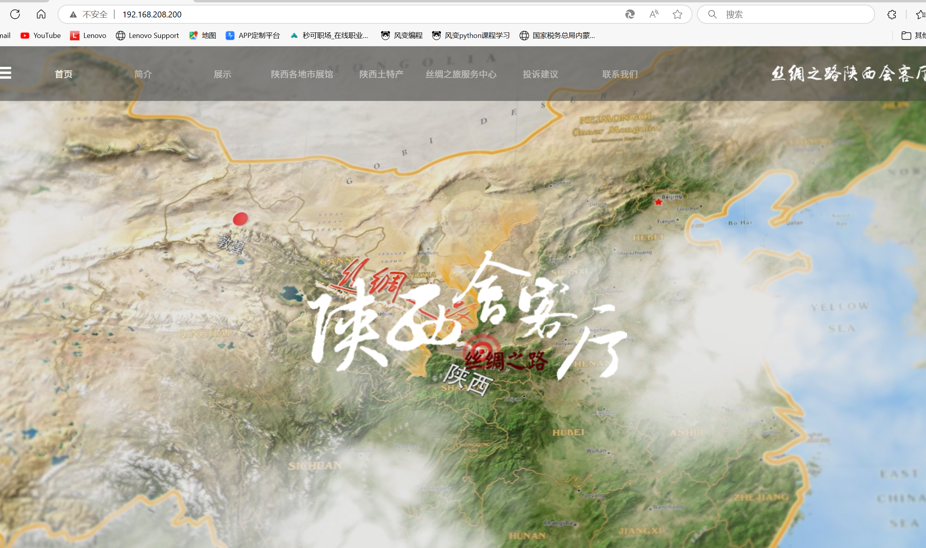Click the Edge sync icon in address bar

[630, 15]
